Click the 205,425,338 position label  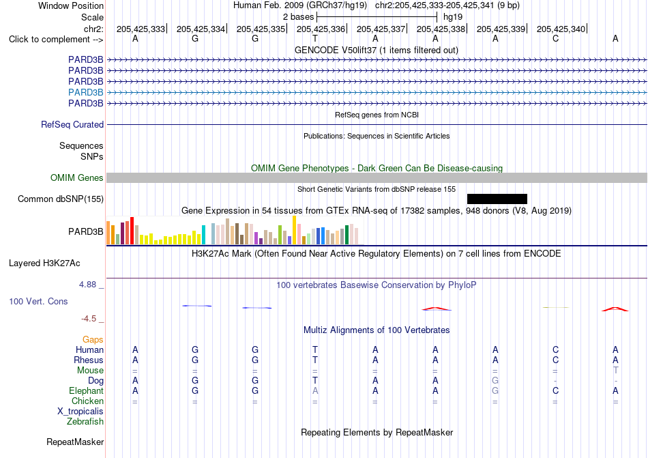(441, 29)
